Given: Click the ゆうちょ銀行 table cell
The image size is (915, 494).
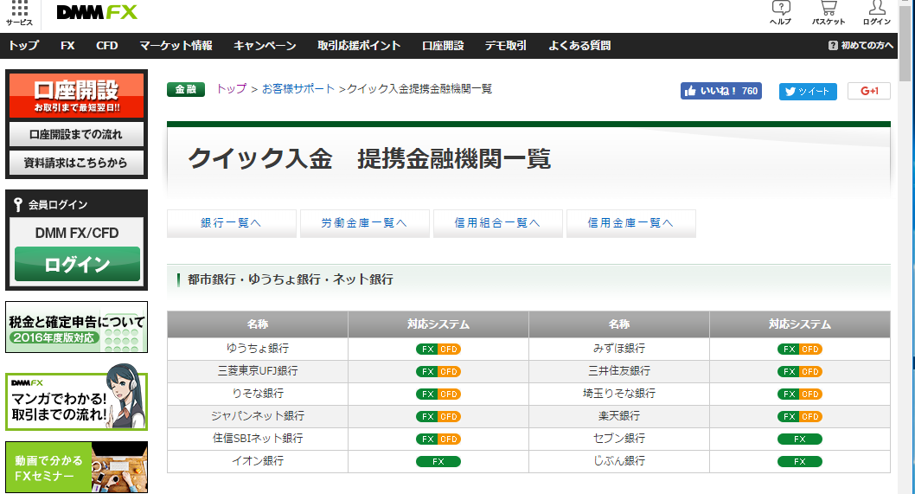Looking at the screenshot, I should [258, 349].
